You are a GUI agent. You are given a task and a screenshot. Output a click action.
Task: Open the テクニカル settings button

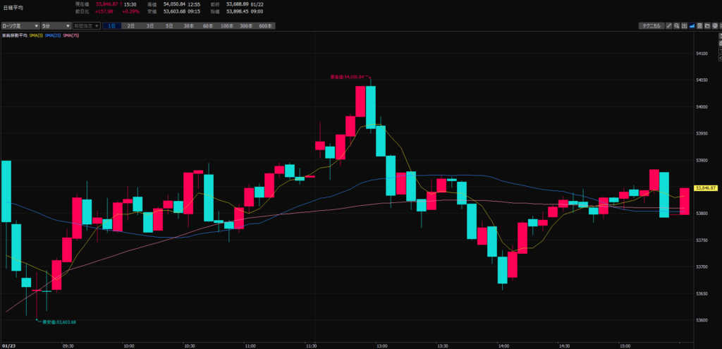click(650, 26)
